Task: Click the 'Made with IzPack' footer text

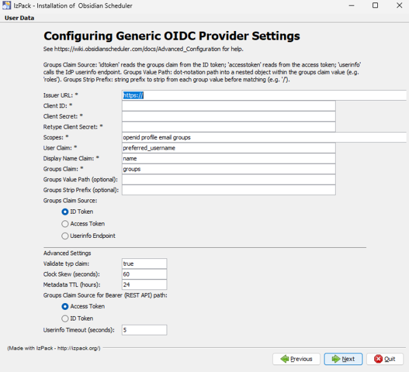Action: pyautogui.click(x=53, y=348)
